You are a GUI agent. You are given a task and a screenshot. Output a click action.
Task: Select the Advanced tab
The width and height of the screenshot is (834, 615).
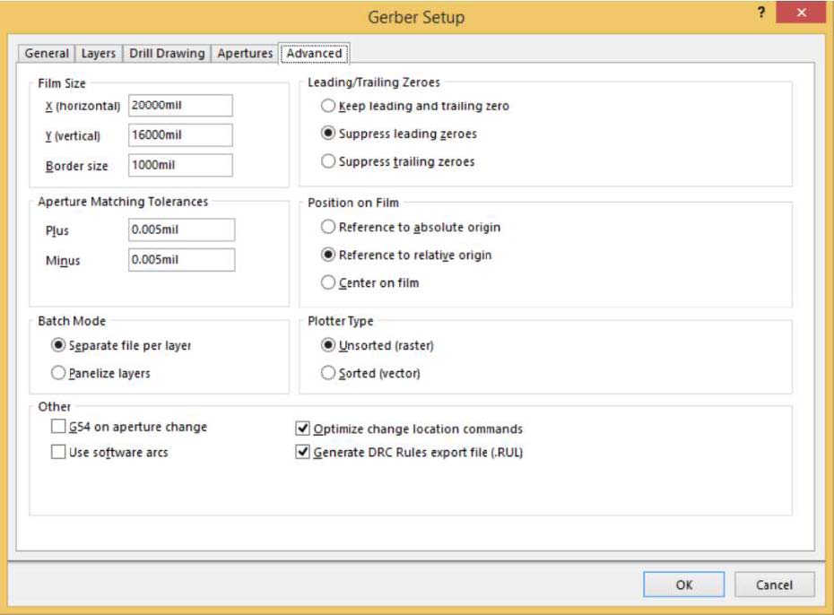[x=315, y=53]
